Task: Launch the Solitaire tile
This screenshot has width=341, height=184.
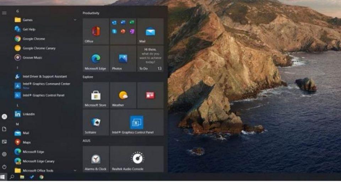Action: click(x=96, y=122)
